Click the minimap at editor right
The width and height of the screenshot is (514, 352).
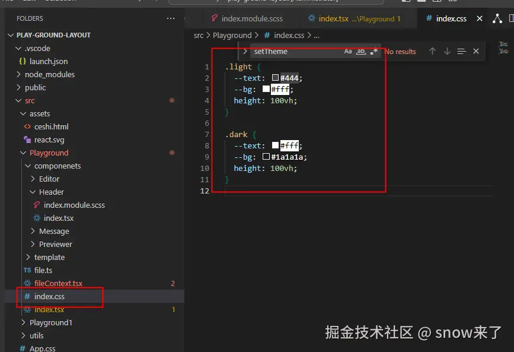pos(503,48)
